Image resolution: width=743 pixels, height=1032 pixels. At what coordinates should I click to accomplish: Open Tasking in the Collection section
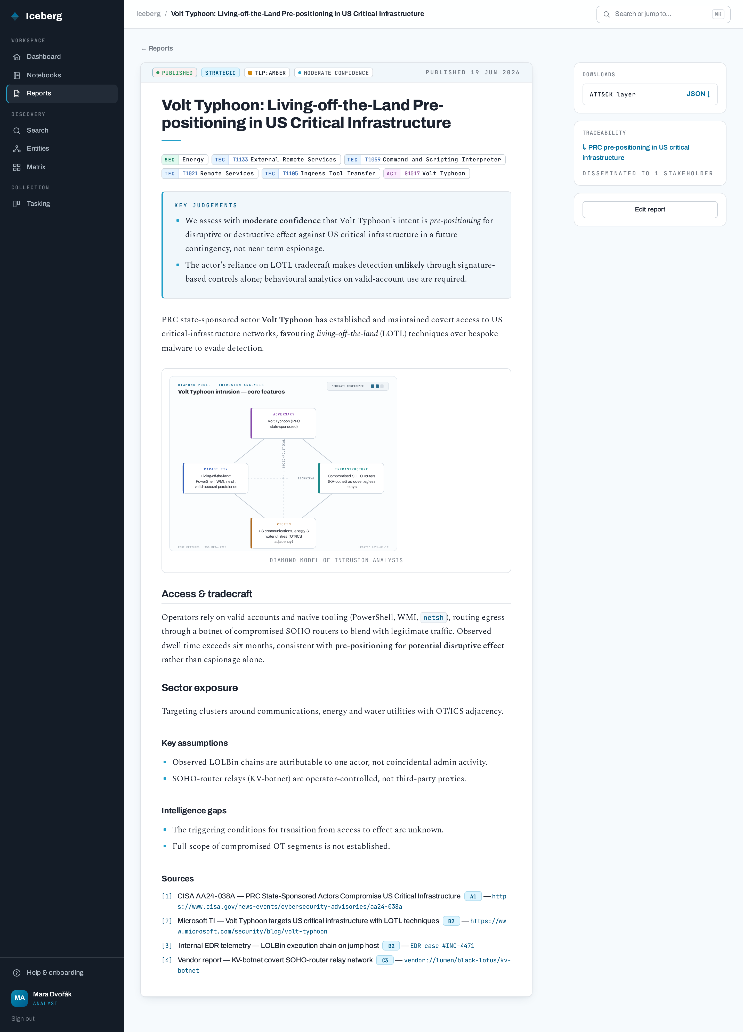pyautogui.click(x=62, y=204)
